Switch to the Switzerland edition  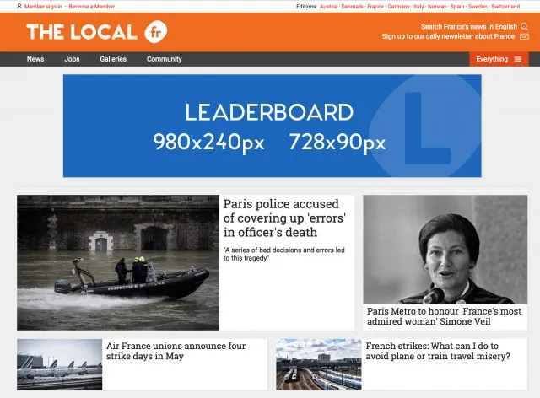pos(505,7)
